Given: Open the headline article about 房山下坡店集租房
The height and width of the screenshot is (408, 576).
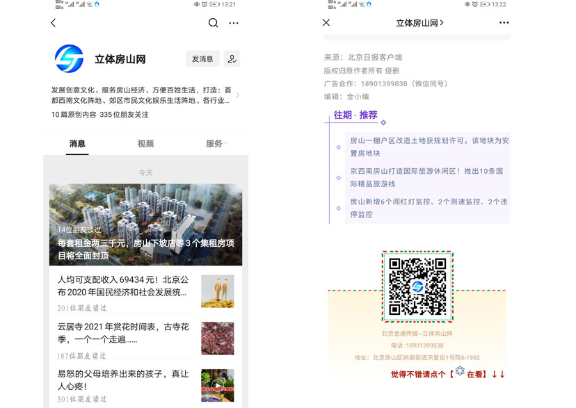Looking at the screenshot, I should [145, 225].
